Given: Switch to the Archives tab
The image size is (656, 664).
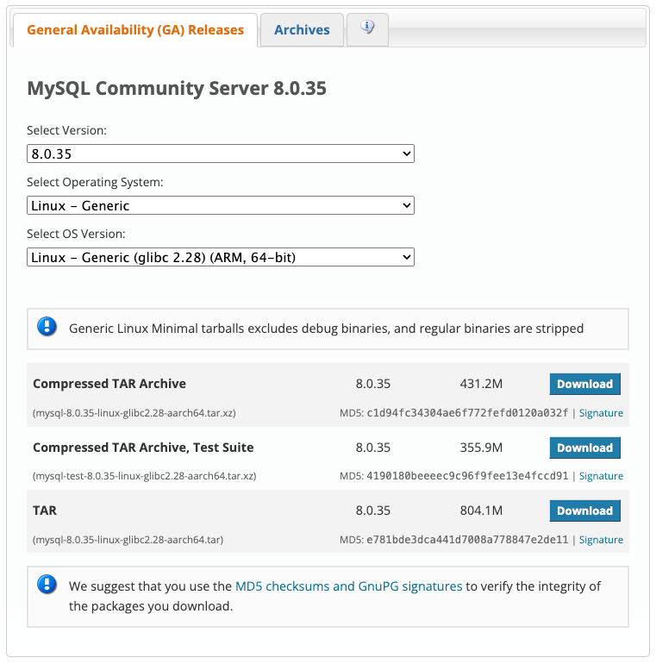Looking at the screenshot, I should (x=302, y=29).
